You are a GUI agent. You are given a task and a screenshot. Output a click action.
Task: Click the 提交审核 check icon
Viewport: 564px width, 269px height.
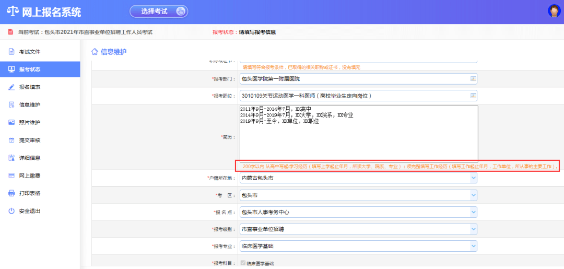click(11, 140)
